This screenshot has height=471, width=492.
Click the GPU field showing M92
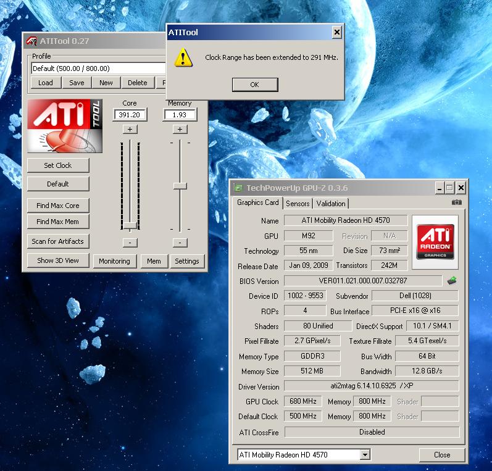click(309, 236)
